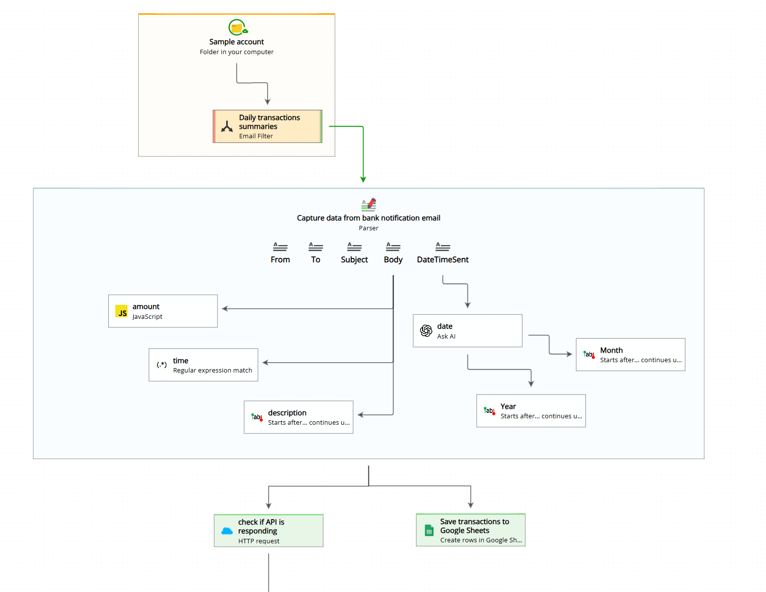Select the To field icon in the Parser
The width and height of the screenshot is (766, 592).
[315, 247]
